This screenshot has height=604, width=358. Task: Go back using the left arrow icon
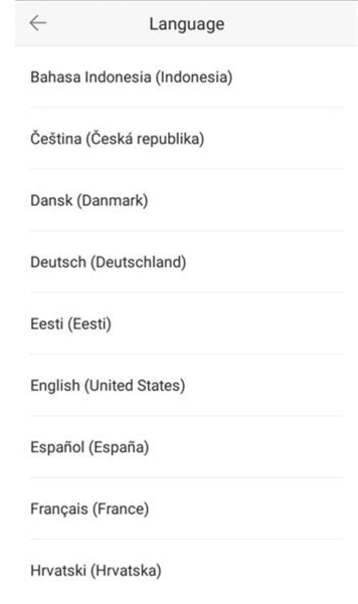point(38,23)
